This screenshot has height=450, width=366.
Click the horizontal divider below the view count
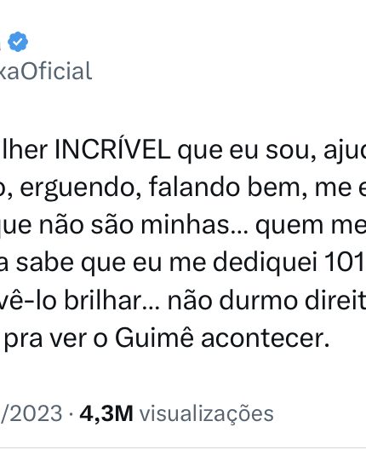coord(183,447)
